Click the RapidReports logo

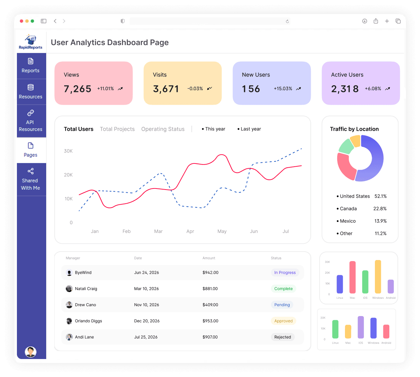(x=31, y=42)
